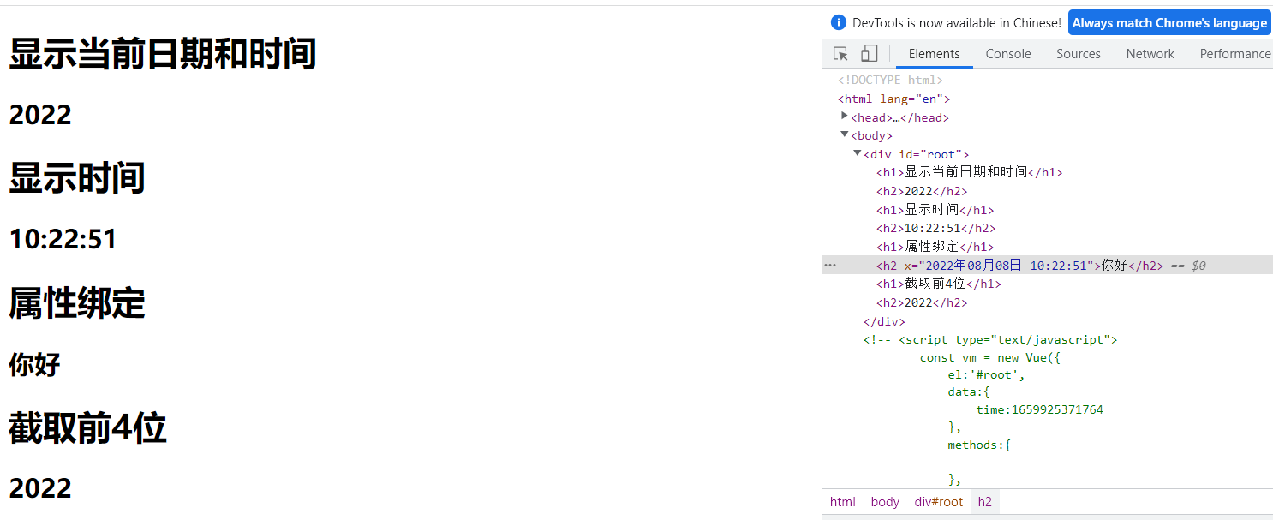Click the time:1659925371764 code line
Image resolution: width=1273 pixels, height=520 pixels.
[1040, 409]
